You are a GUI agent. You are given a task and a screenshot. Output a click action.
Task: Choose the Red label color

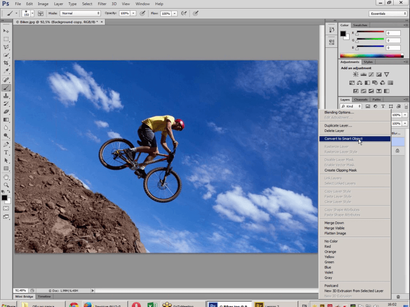click(x=328, y=246)
